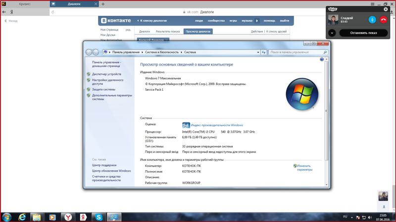Refresh Control Panel address bar
Viewport: 396px width, 222px height.
(264, 52)
